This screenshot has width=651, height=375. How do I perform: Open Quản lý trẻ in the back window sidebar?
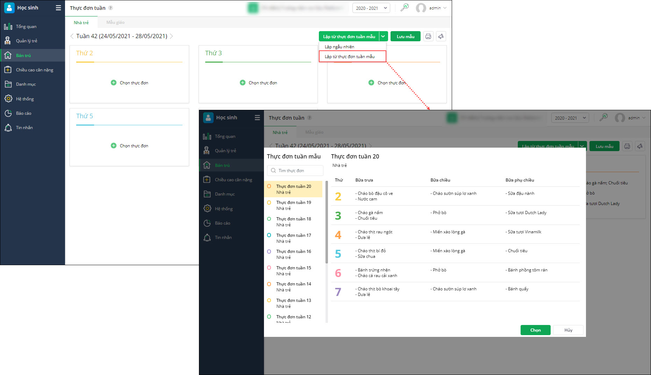tap(27, 41)
